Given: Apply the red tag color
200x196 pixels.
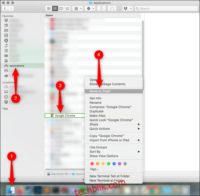Looking at the screenshot, I should [92, 164].
